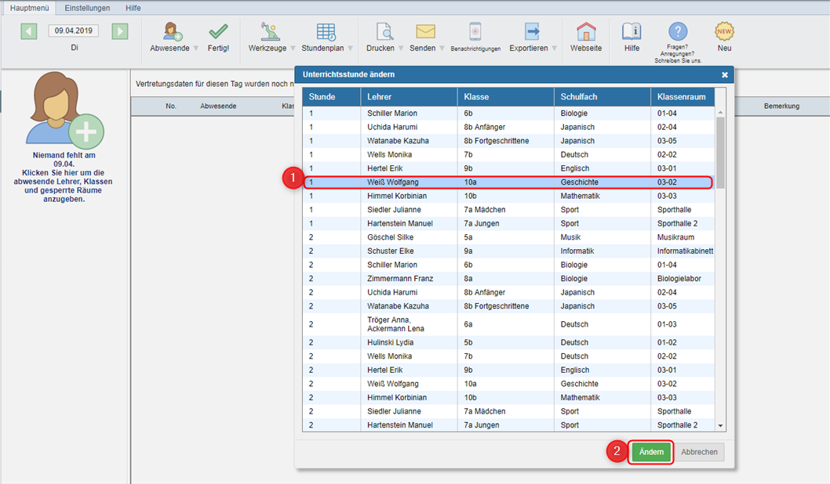Image resolution: width=830 pixels, height=484 pixels.
Task: Click the date field 09.04.2019
Action: pos(74,31)
